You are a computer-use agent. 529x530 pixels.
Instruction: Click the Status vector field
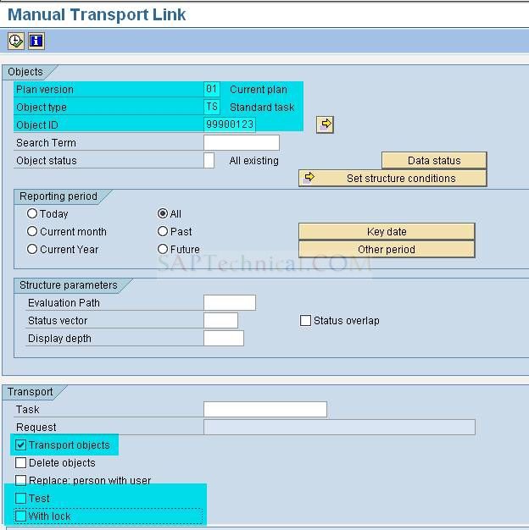click(x=220, y=320)
